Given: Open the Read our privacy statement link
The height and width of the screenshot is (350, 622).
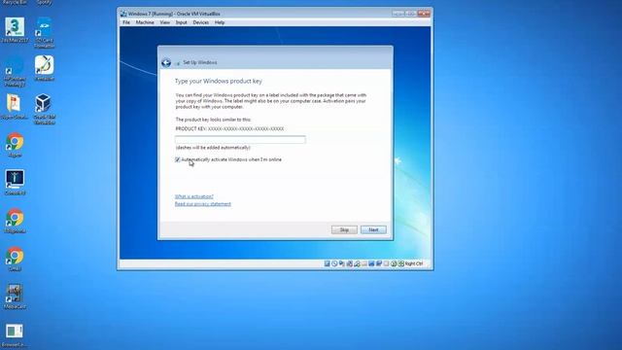Looking at the screenshot, I should (203, 204).
